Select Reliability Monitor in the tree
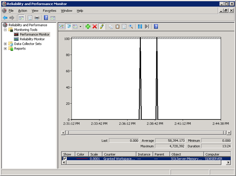 pos(32,39)
